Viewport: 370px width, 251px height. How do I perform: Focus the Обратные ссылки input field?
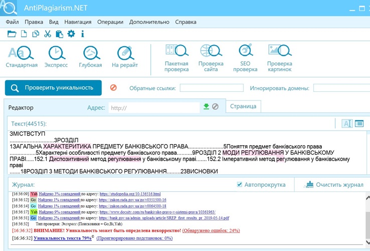pyautogui.click(x=212, y=88)
